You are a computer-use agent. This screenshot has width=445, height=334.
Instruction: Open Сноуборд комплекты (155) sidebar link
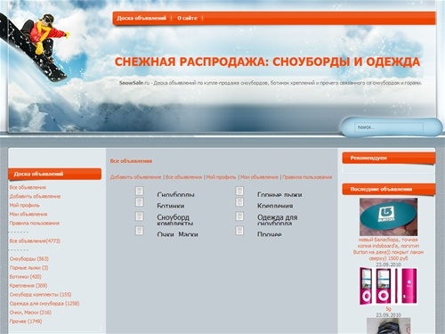click(x=40, y=294)
